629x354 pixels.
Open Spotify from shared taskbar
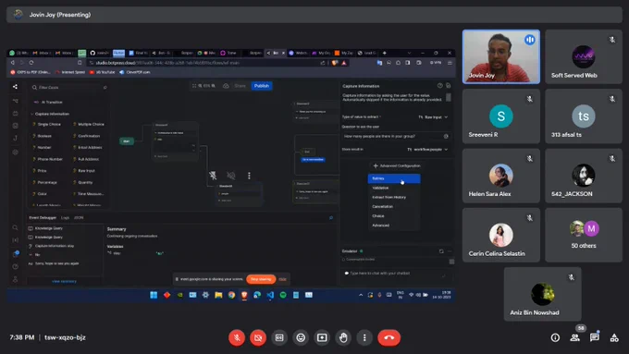283,295
